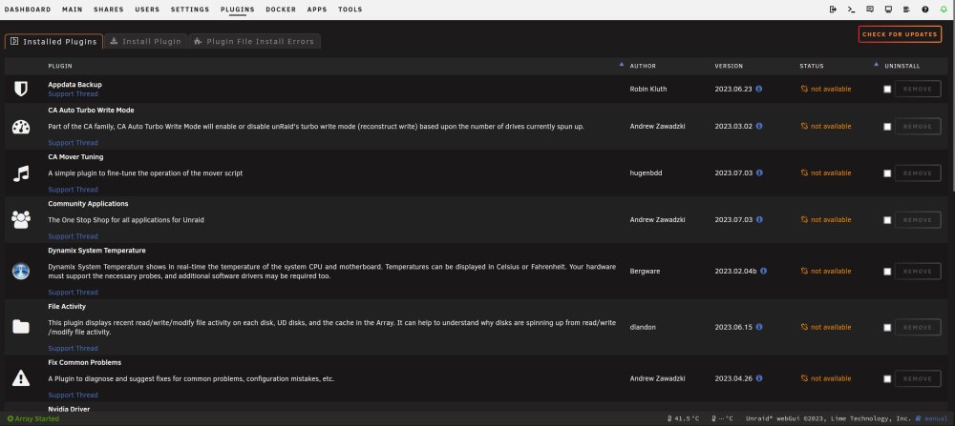Click the Fix Common Problems warning icon

[21, 378]
